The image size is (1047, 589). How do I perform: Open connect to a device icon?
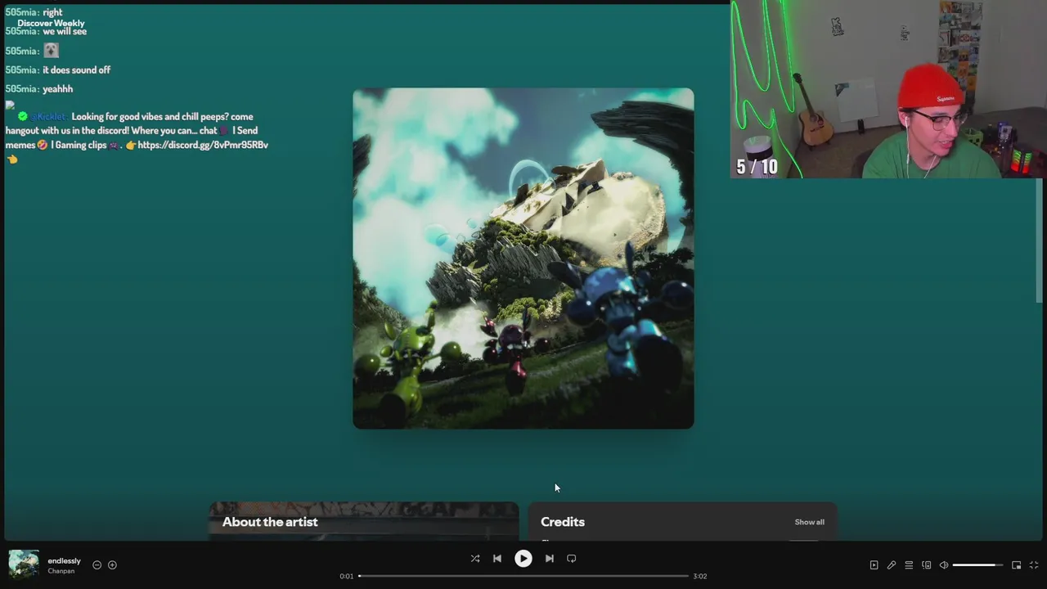[927, 565]
